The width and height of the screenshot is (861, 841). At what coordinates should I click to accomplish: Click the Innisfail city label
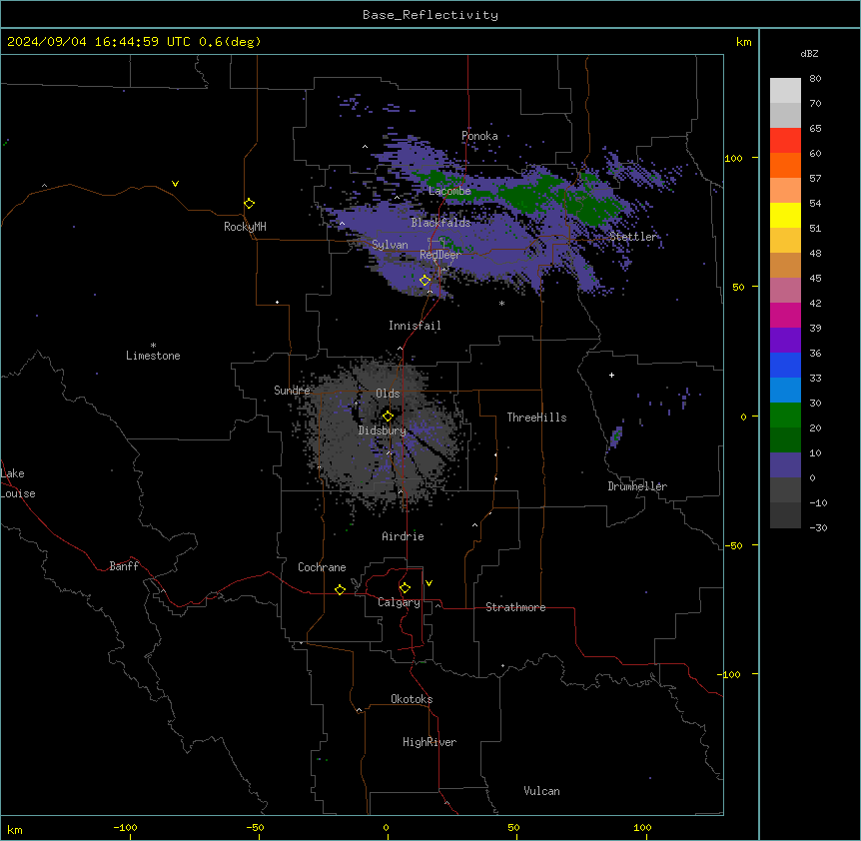coord(415,326)
